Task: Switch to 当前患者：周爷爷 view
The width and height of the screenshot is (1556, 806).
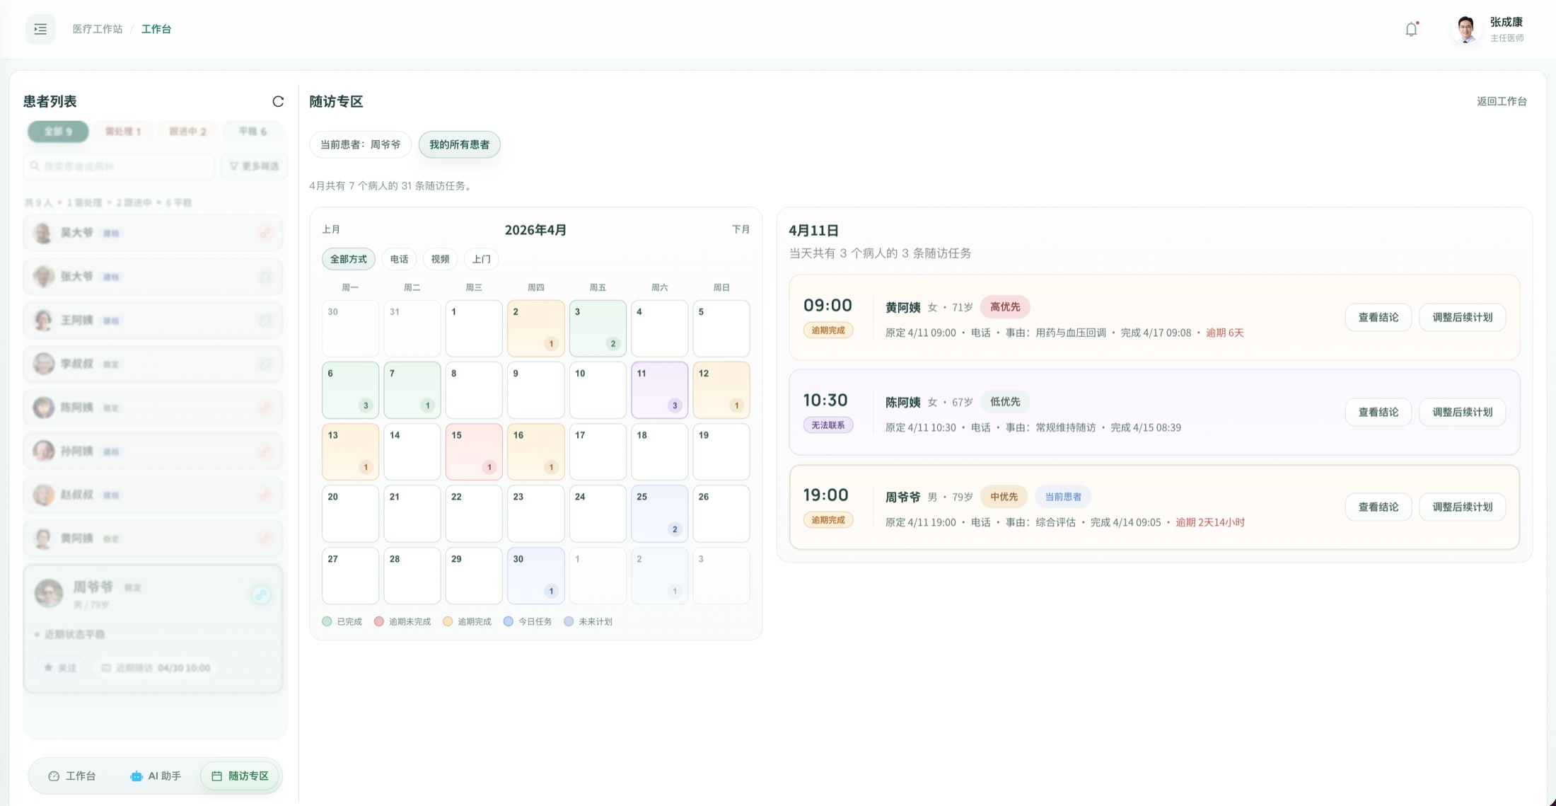Action: tap(360, 144)
